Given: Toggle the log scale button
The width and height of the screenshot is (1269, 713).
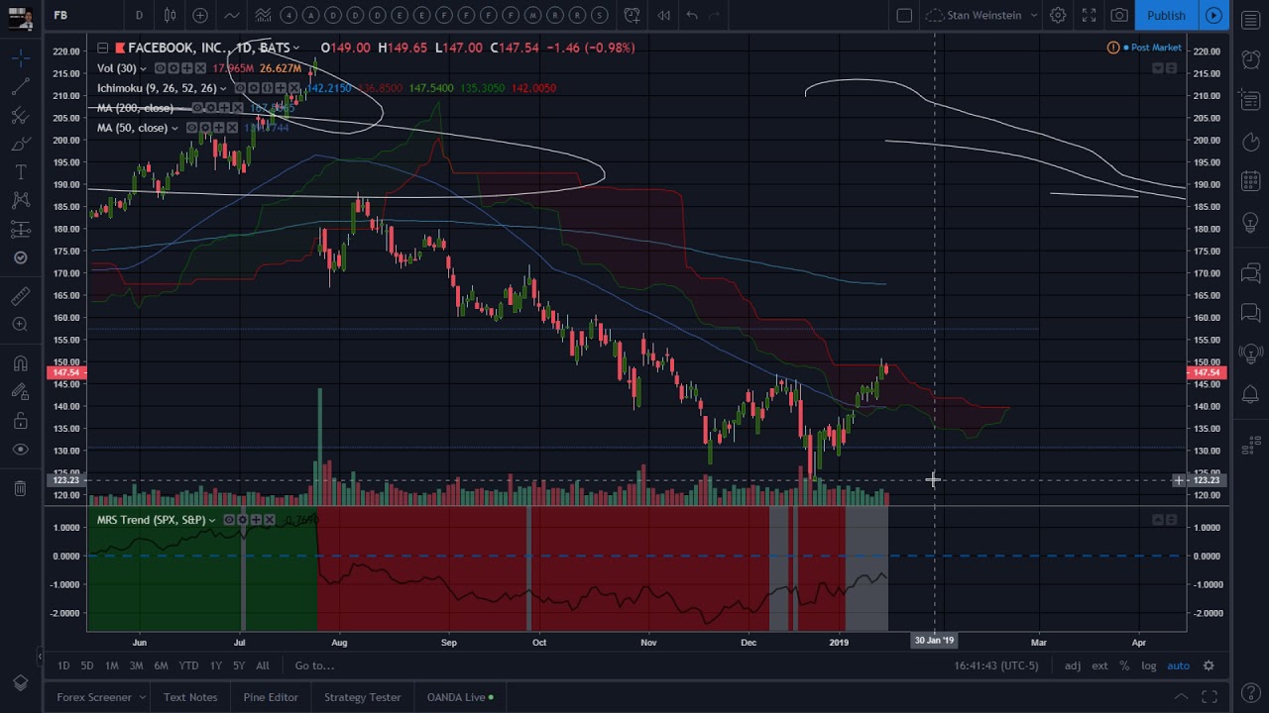Looking at the screenshot, I should point(1148,665).
